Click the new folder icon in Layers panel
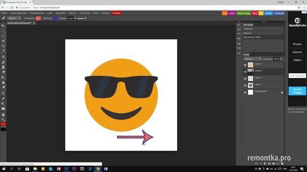Viewport: 307px width, 172px height. pyautogui.click(x=273, y=163)
